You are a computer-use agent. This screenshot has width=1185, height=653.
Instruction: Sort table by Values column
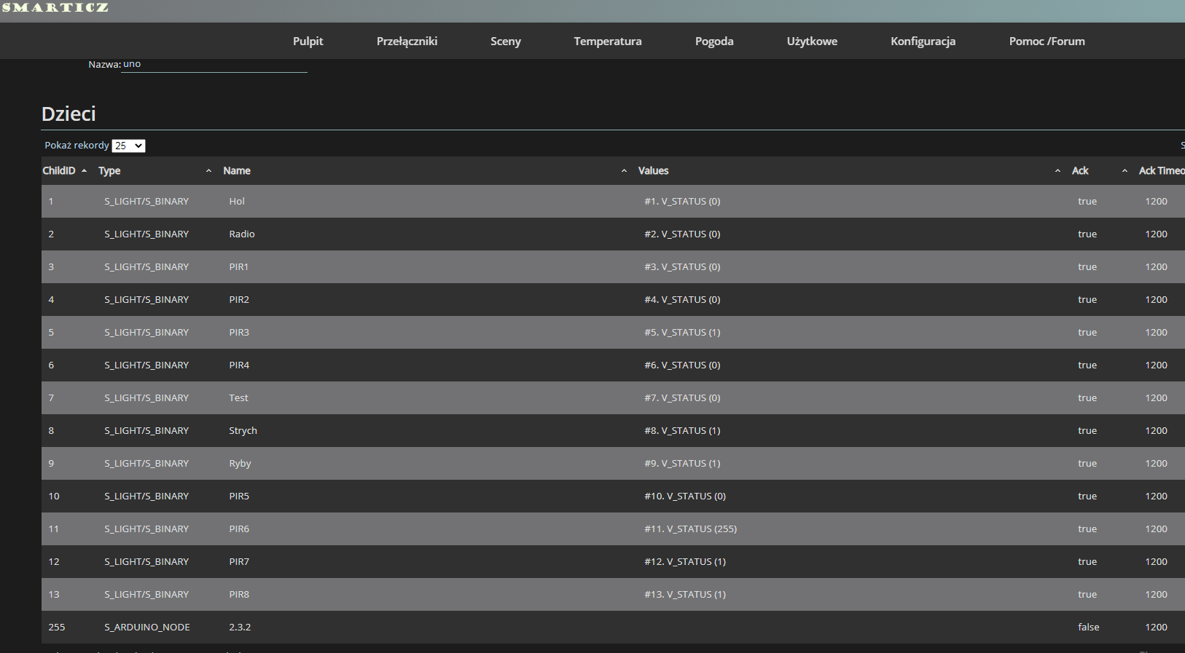[850, 170]
